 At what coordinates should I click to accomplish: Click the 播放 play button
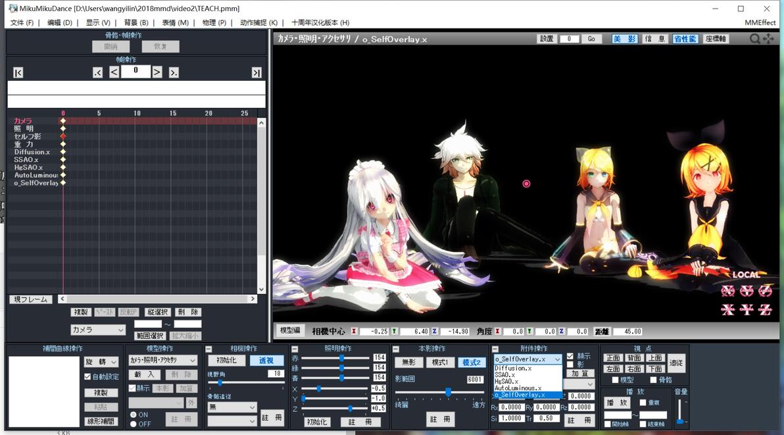(x=617, y=403)
